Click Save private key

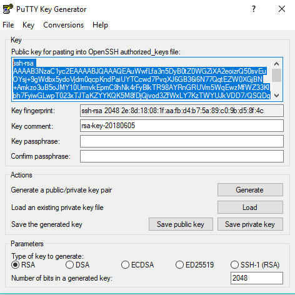250,224
